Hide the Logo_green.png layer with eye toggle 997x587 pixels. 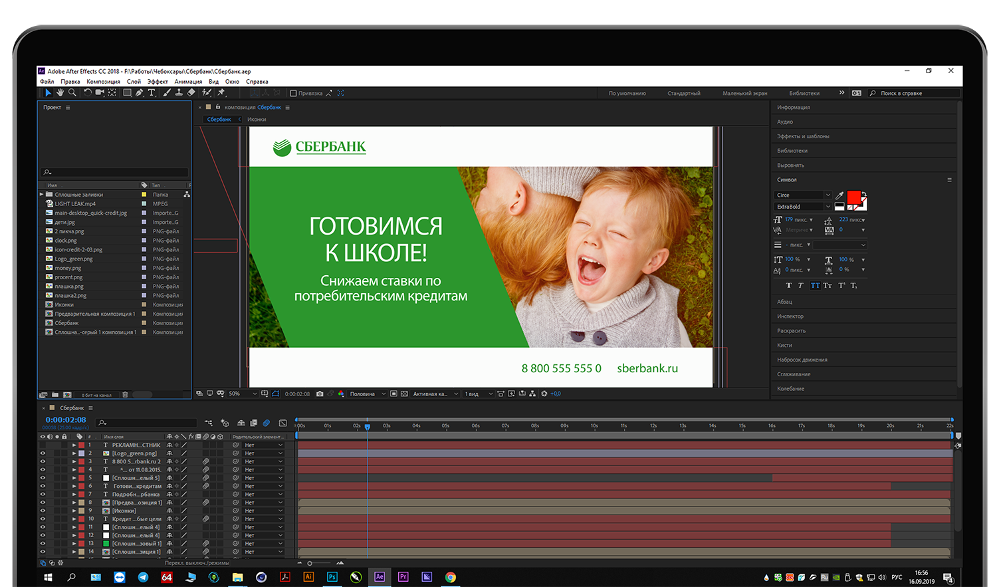click(43, 453)
